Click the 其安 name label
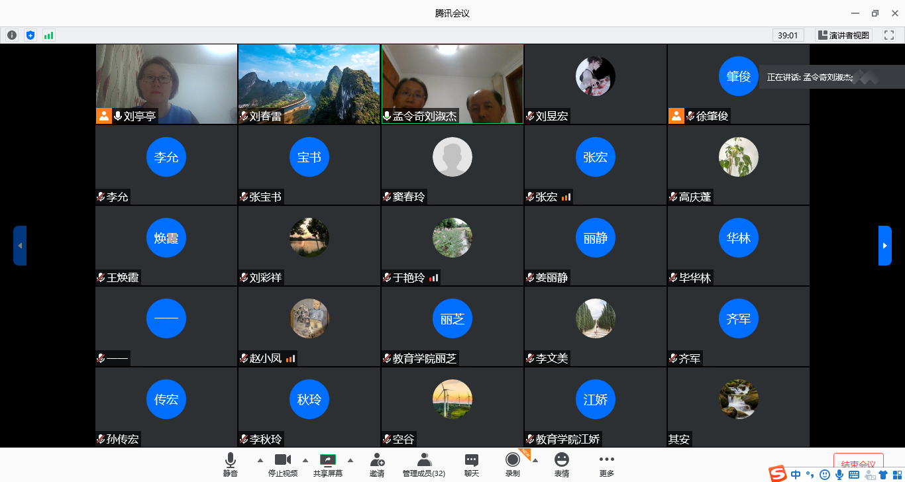The height and width of the screenshot is (482, 905). 679,440
